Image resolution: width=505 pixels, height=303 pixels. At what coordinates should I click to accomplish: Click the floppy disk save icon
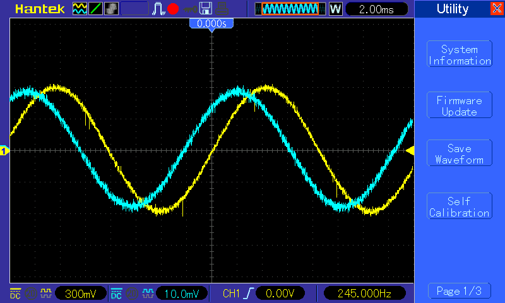pyautogui.click(x=206, y=9)
